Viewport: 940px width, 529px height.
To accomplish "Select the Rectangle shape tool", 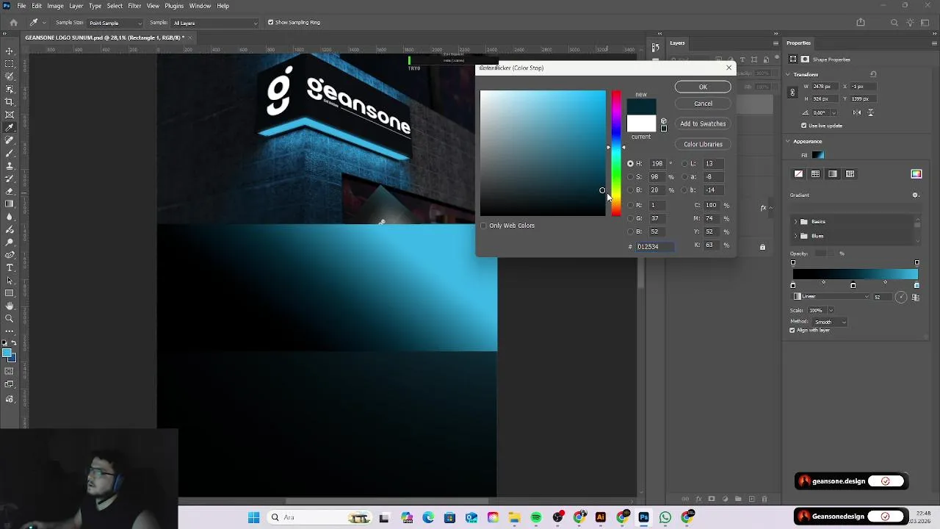I will coord(10,293).
